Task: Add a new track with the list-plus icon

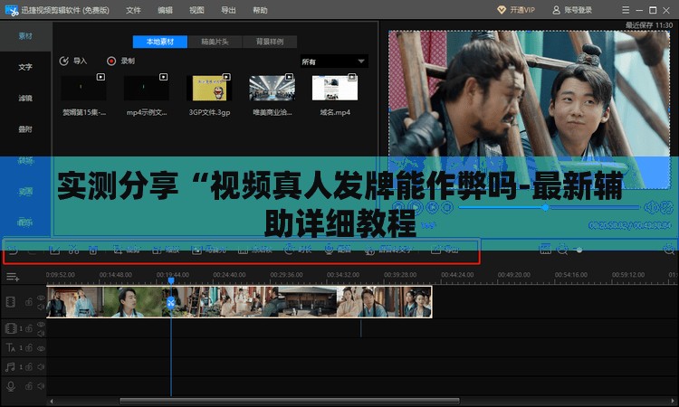Action: tap(13, 277)
